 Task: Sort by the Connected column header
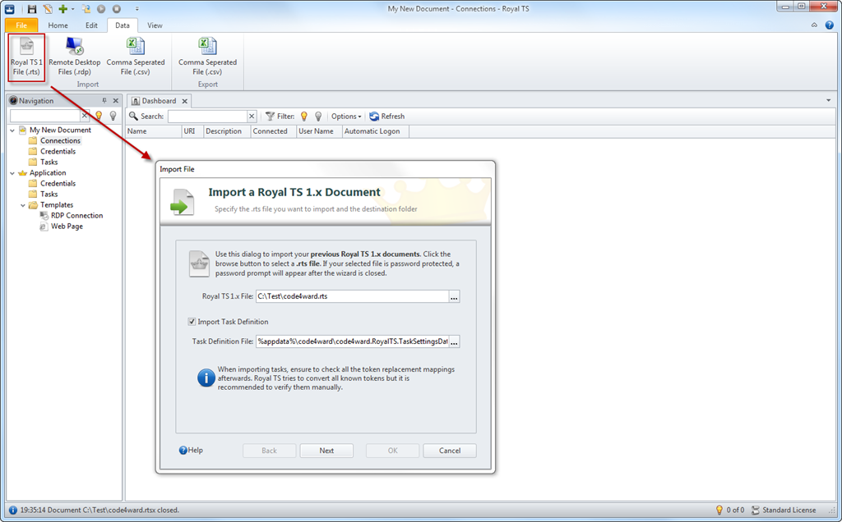273,131
